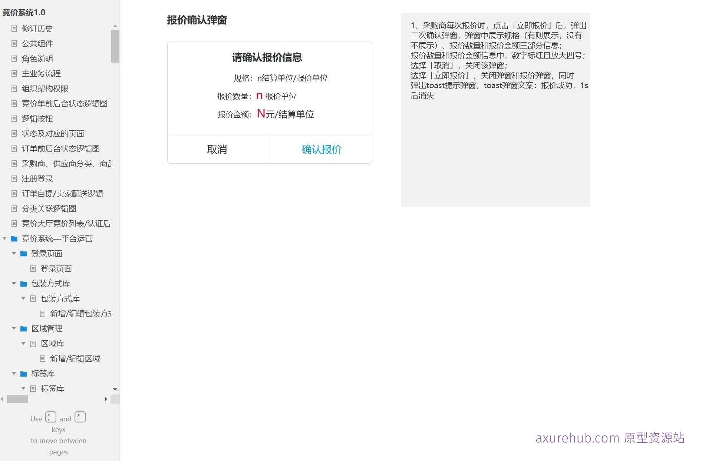Click the folder icon of 竞价系统—平台运营
702x461 pixels.
pos(14,238)
